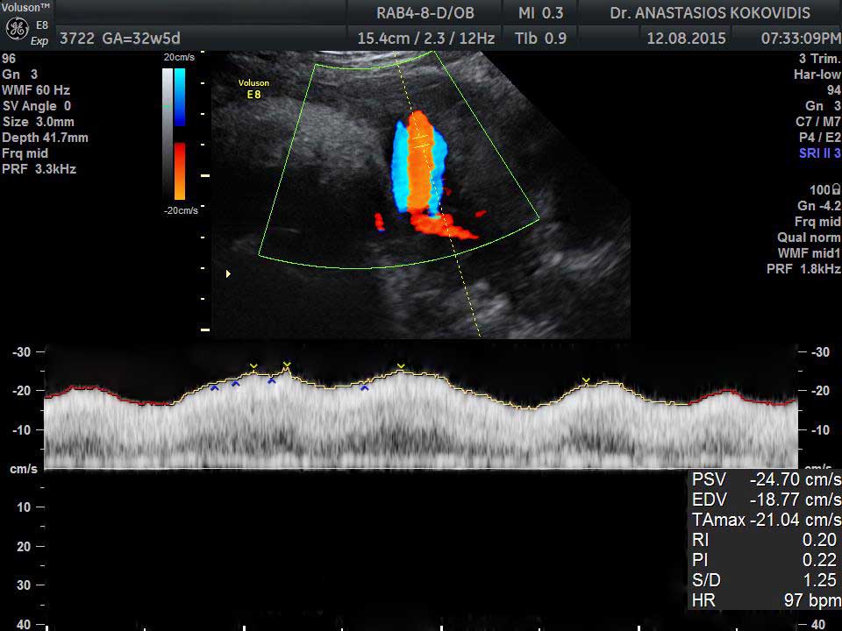This screenshot has height=631, width=842.
Task: Click the GE logo icon
Action: coord(17,30)
